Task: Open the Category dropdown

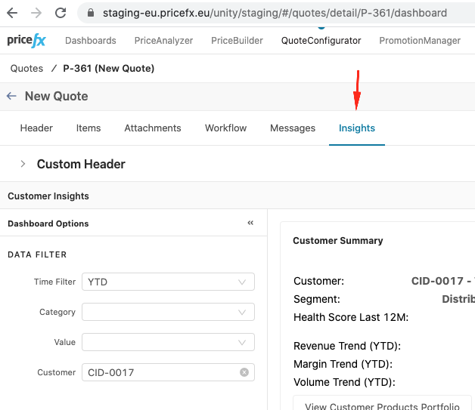Action: tap(168, 312)
